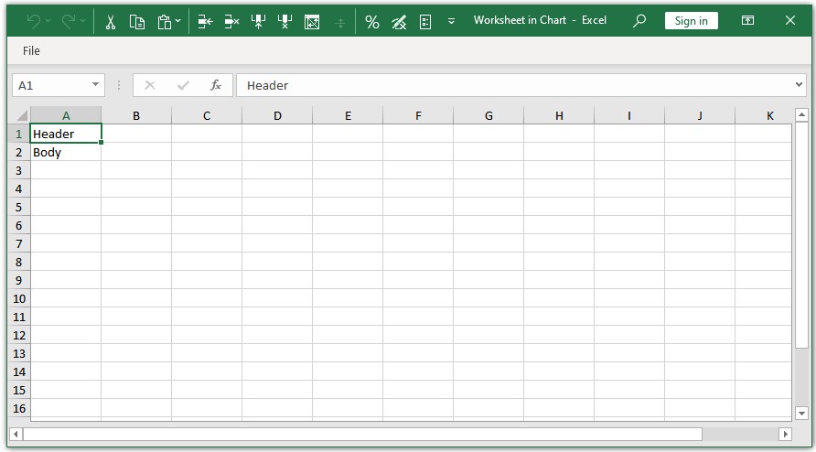Click cell A1 containing Header
The width and height of the screenshot is (816, 452).
pyautogui.click(x=66, y=134)
